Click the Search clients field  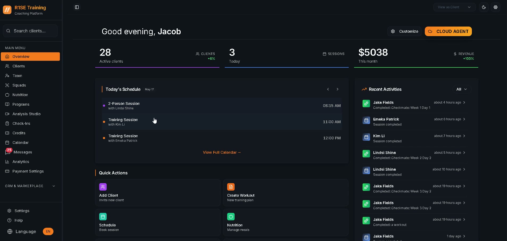coord(30,31)
